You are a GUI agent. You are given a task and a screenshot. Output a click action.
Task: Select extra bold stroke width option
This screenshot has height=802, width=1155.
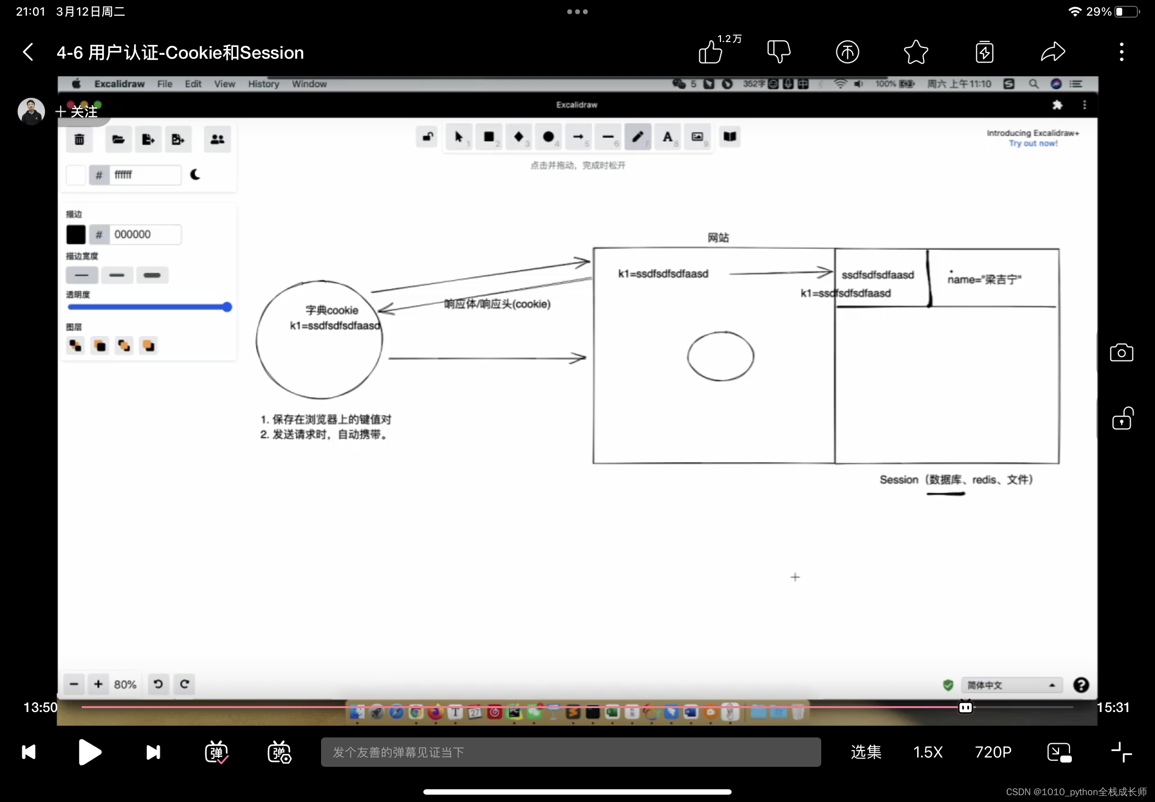click(152, 275)
